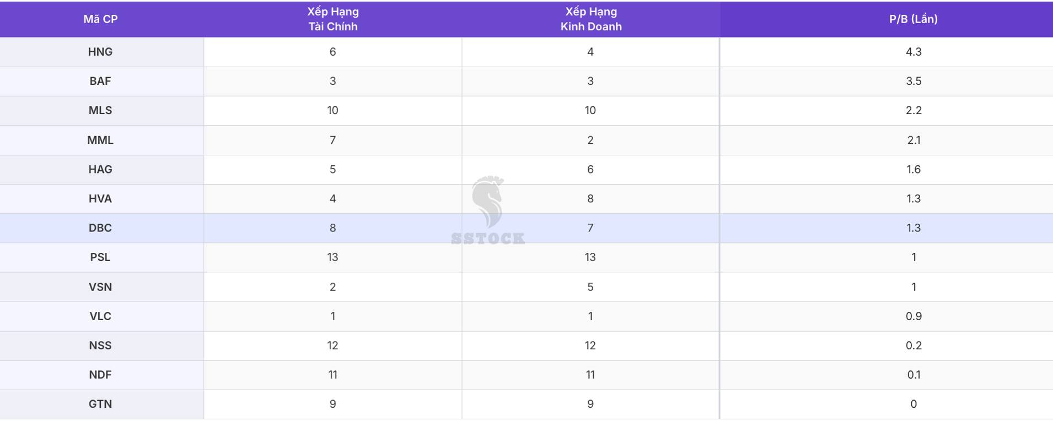Sort by Xếp Hạng Tài Chính header
Image resolution: width=1053 pixels, height=421 pixels.
pyautogui.click(x=332, y=19)
